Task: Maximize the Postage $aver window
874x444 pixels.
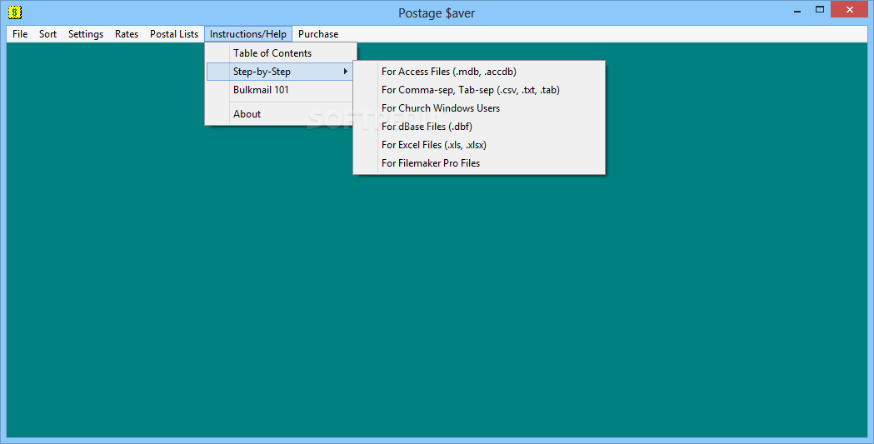Action: tap(819, 9)
